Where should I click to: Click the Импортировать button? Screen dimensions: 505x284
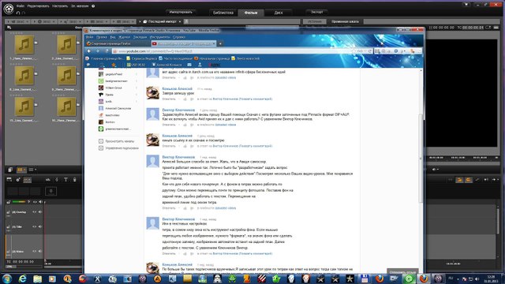(x=181, y=13)
